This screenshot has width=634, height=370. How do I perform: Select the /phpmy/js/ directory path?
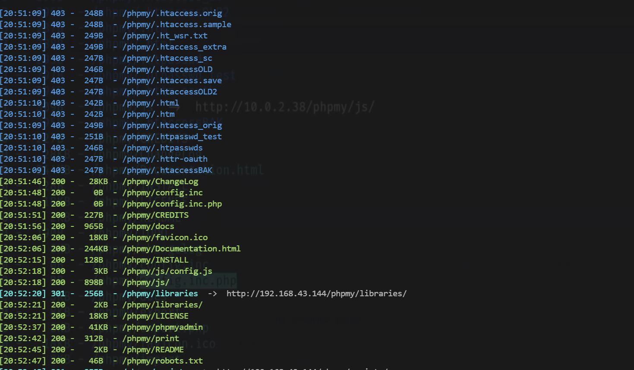click(146, 282)
